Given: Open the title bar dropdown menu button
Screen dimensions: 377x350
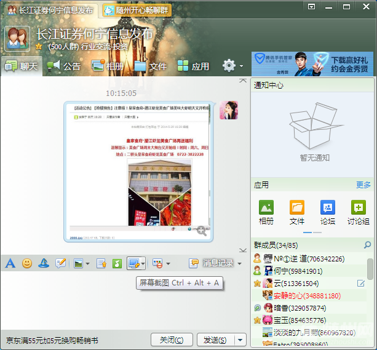Looking at the screenshot, I should coord(312,7).
